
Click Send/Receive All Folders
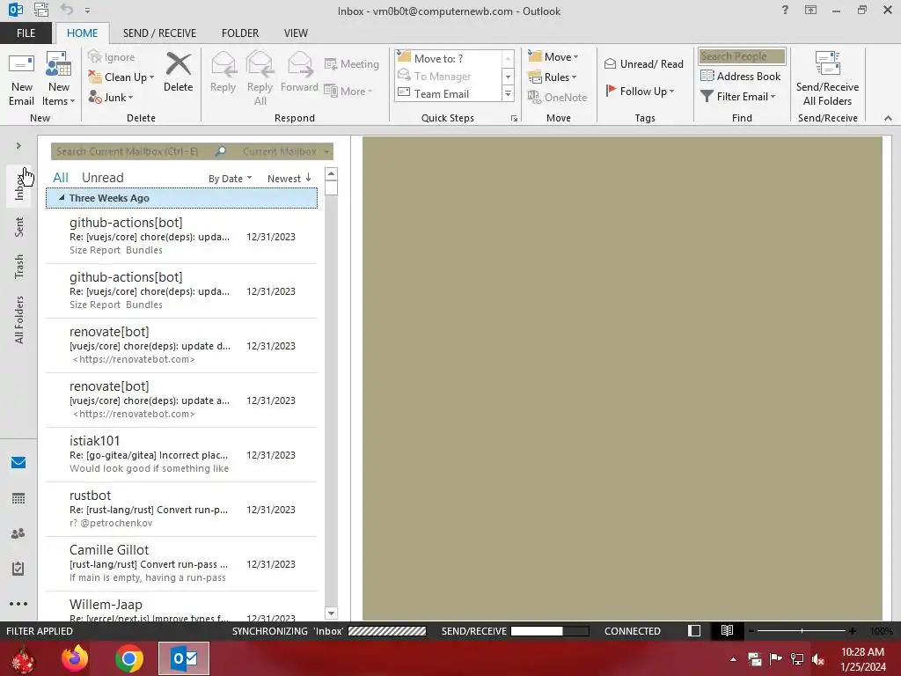pos(827,78)
